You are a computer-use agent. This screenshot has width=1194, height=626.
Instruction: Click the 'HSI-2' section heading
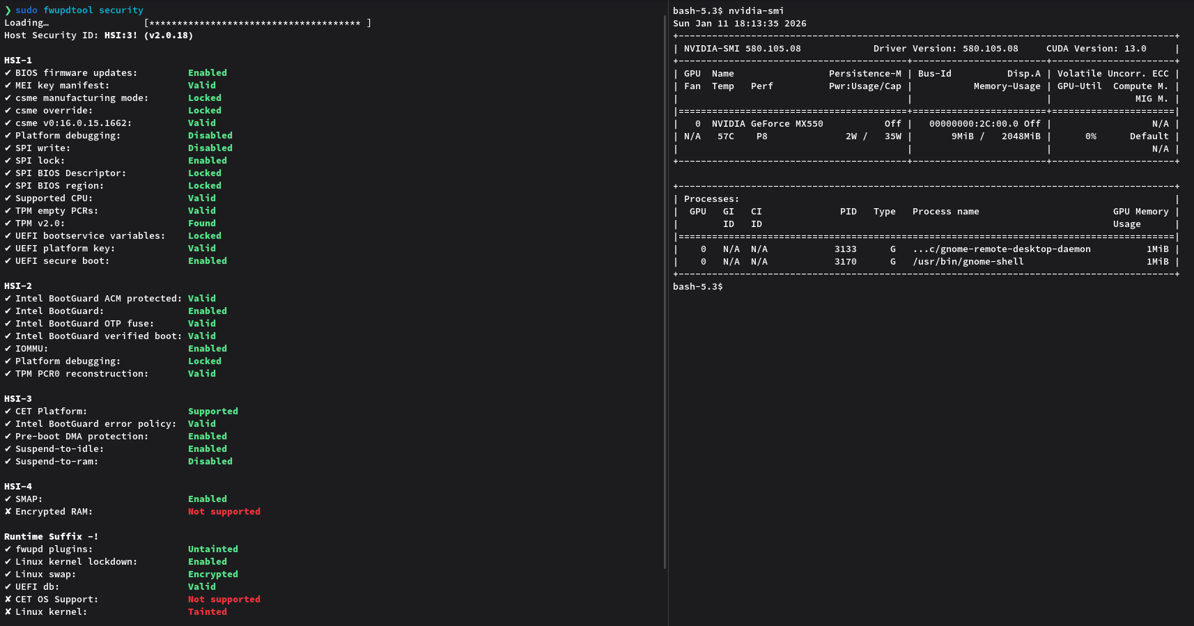pos(18,286)
